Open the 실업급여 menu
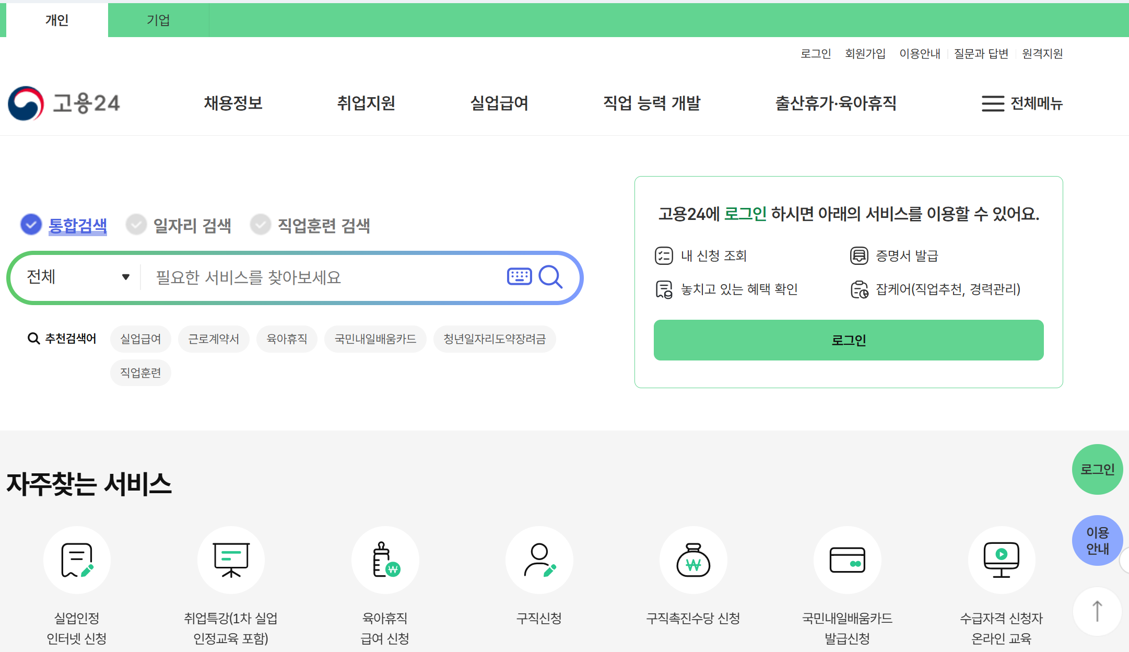1129x652 pixels. pos(499,103)
